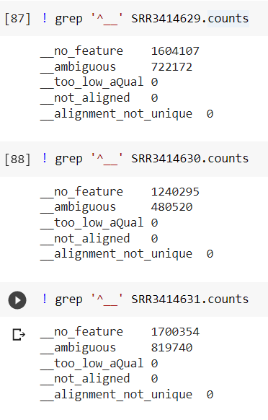Click __no_feature label in SRR3414631 output
Image resolution: width=268 pixels, height=420 pixels.
tap(82, 332)
